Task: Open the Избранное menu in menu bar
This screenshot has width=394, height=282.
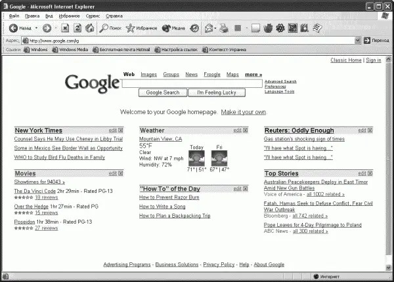Action: pyautogui.click(x=70, y=14)
